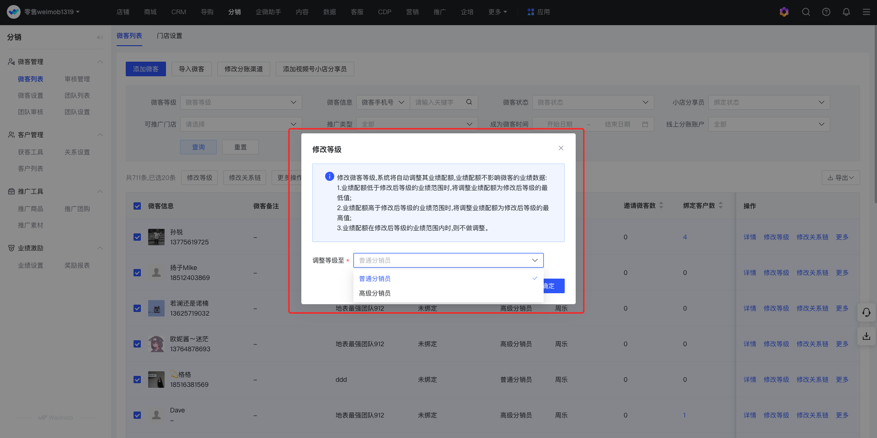Viewport: 877px width, 438px height.
Task: Click the info icon in dialog notice
Action: [329, 177]
